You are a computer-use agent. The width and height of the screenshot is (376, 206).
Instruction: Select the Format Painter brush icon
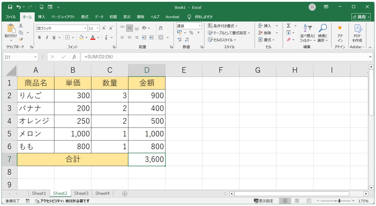click(21, 39)
